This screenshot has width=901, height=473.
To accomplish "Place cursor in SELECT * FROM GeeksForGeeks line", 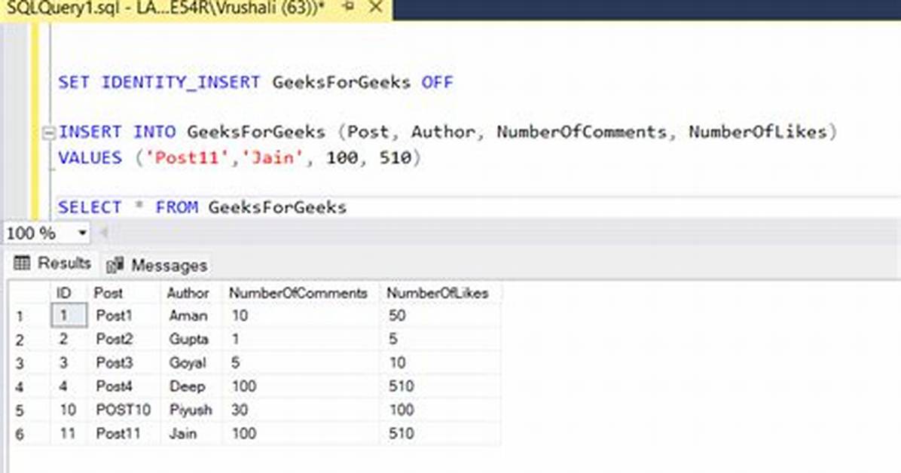I will [x=202, y=207].
